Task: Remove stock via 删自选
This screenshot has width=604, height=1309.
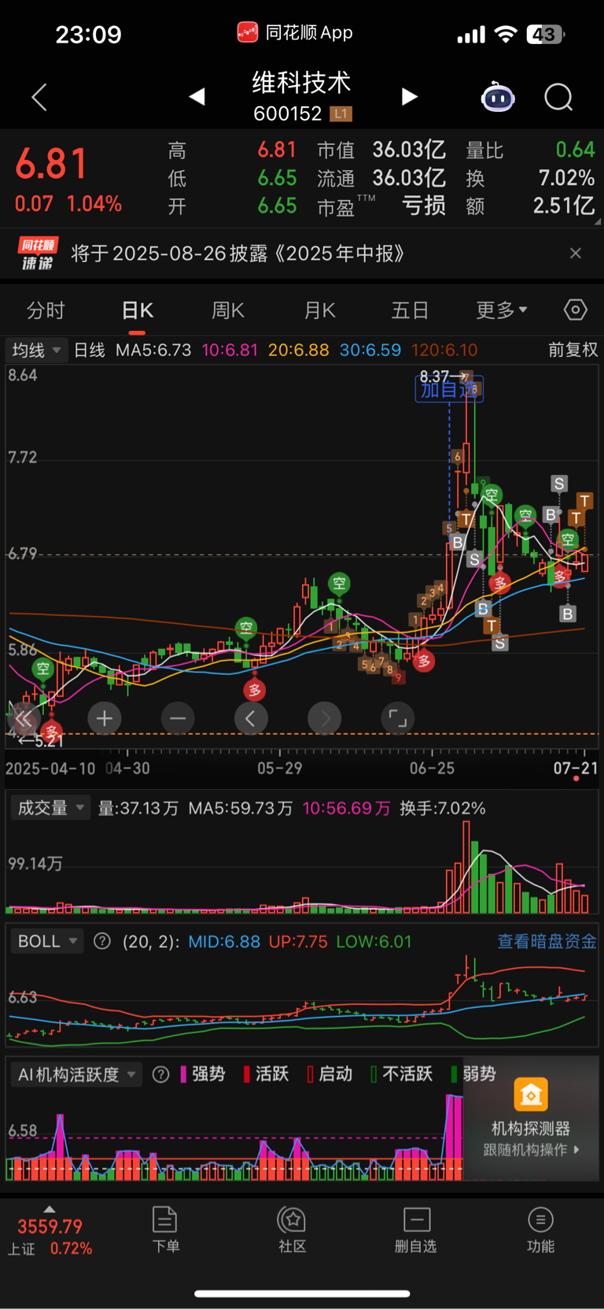Action: point(416,1229)
